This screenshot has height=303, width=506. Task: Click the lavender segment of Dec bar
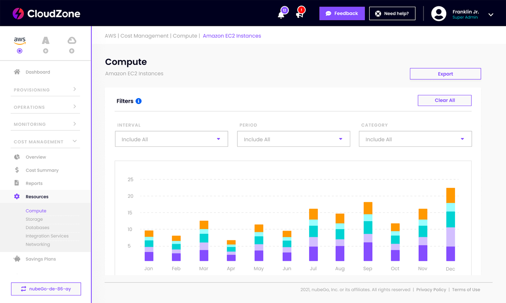point(450,237)
